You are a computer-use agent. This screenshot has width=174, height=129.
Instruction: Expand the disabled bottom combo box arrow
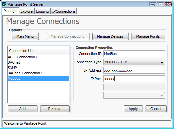(162, 96)
